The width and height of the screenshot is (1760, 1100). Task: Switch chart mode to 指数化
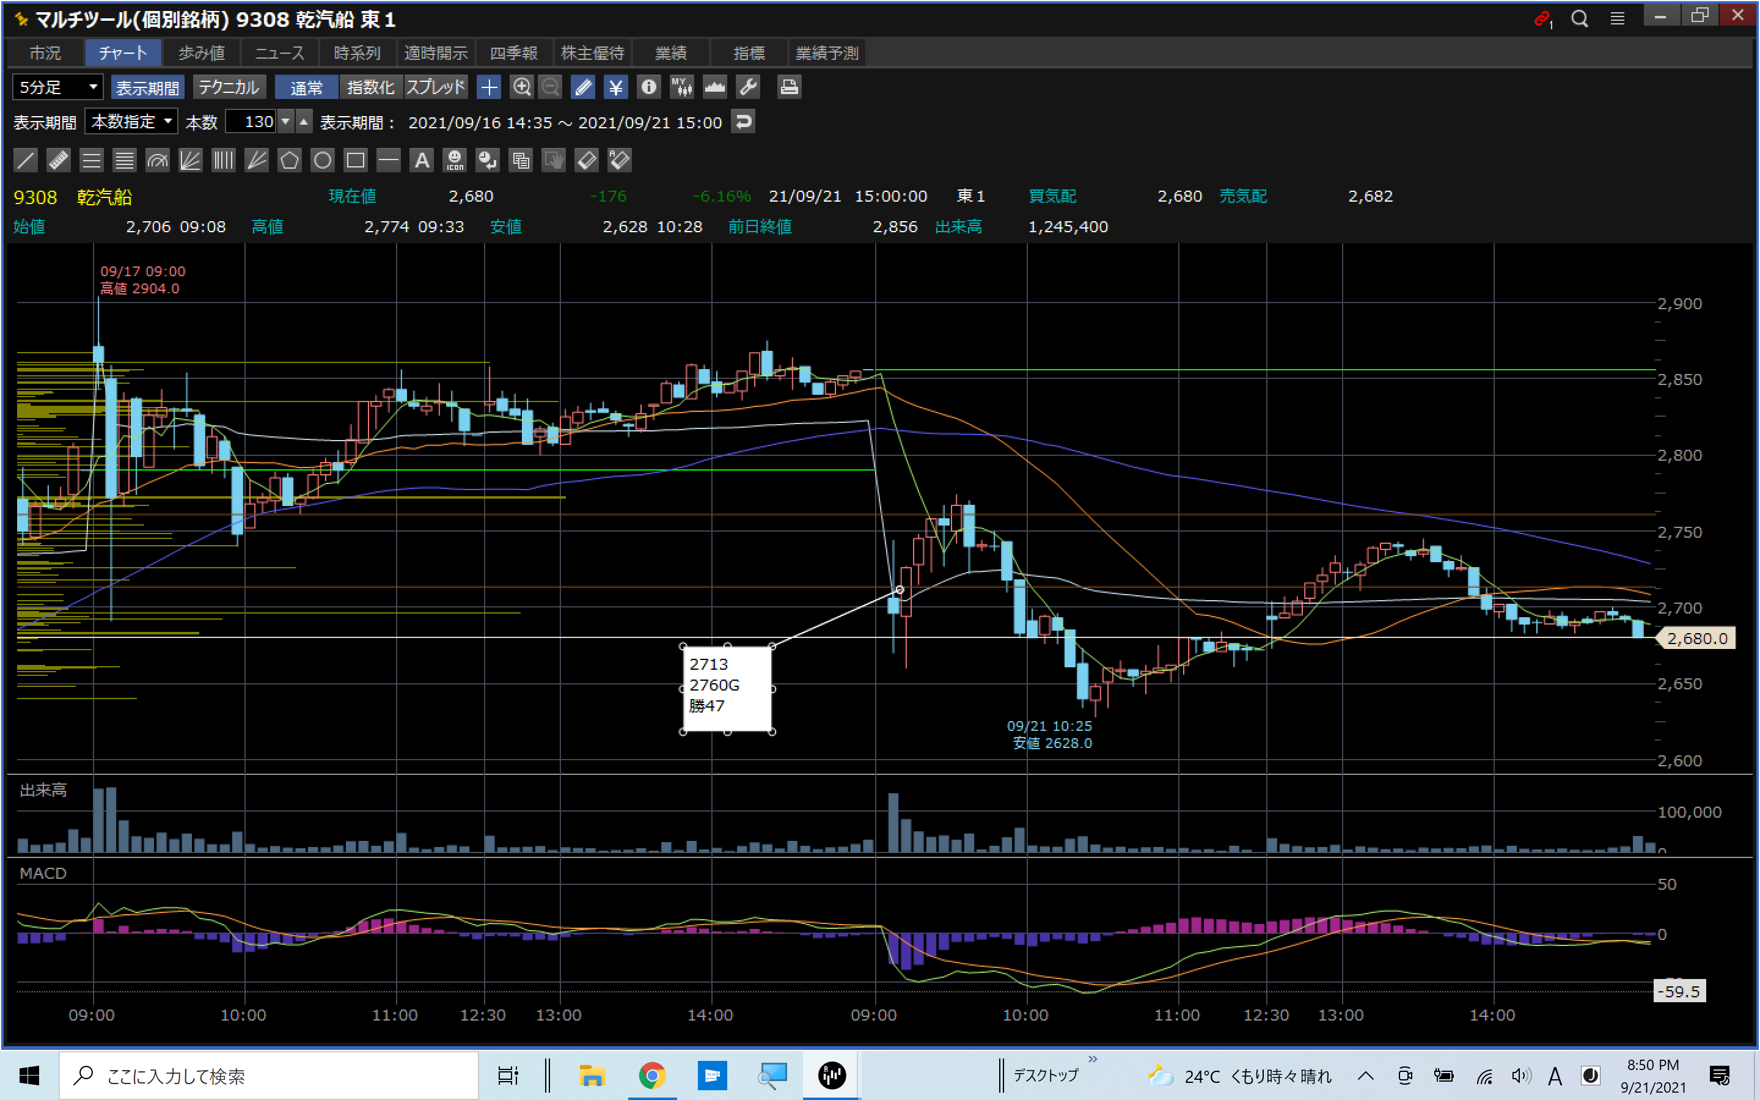pyautogui.click(x=370, y=87)
